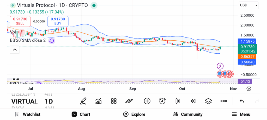Open the candlestick style icon
Image resolution: width=267 pixels, height=120 pixels.
(178, 101)
